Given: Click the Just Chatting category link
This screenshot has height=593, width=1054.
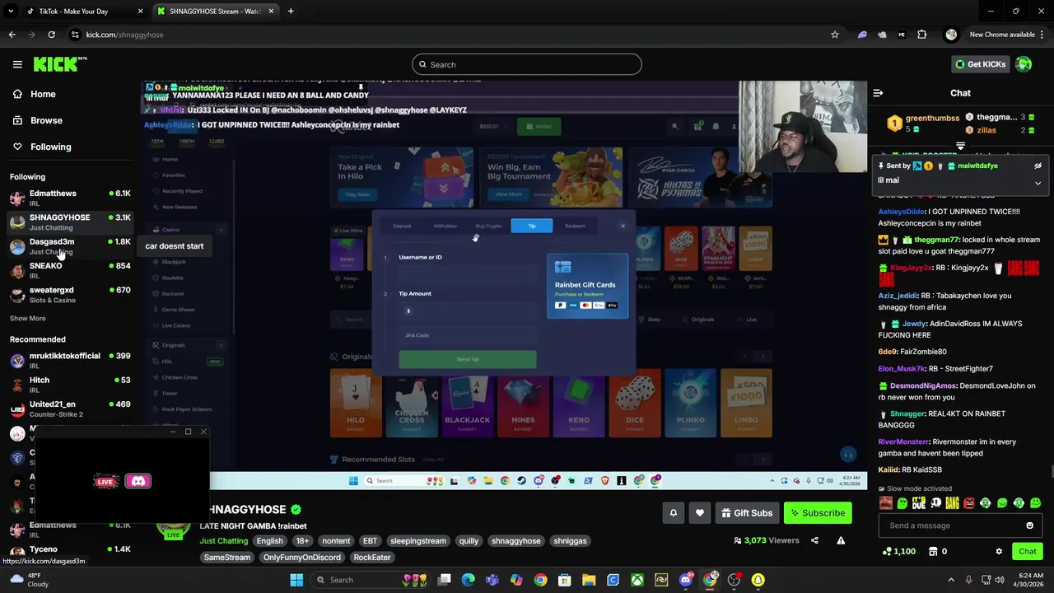Looking at the screenshot, I should 224,541.
